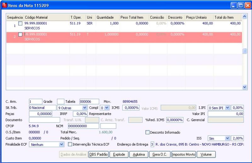Screen dimensions: 252x163
Task: Click the Total do Item column header
Action: (x=227, y=17)
